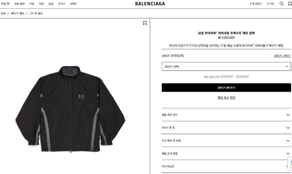292x174 pixels.
Task: Open saved items bookmark in header
Action: (290, 4)
